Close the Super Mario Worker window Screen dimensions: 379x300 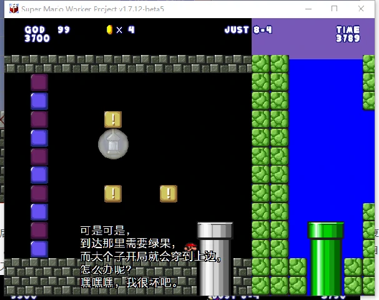click(361, 9)
